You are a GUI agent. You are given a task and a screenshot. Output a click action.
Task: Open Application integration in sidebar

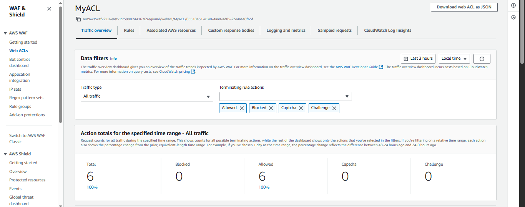tap(20, 77)
